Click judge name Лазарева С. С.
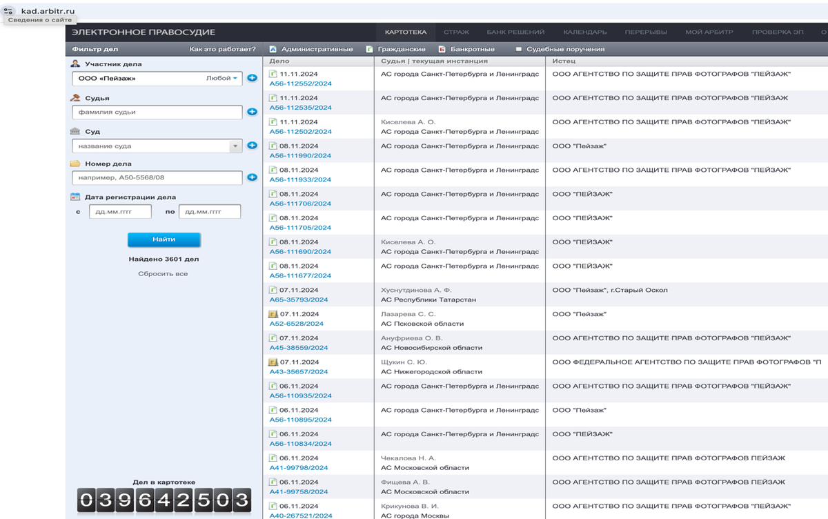Screen dimensions: 828x519 coord(408,314)
